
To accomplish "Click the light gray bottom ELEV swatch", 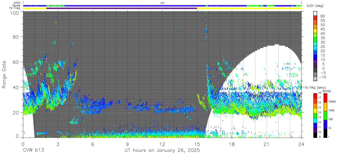I will point(316,78).
